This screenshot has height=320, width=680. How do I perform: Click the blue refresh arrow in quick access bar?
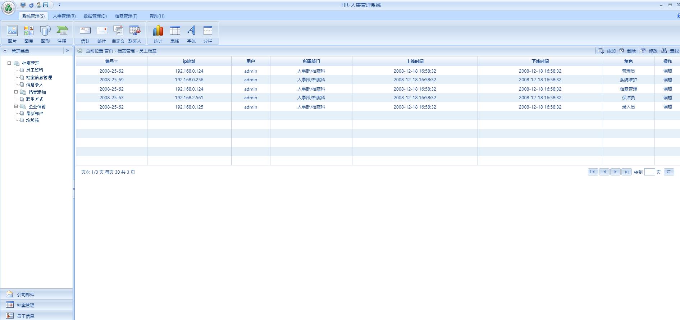31,5
